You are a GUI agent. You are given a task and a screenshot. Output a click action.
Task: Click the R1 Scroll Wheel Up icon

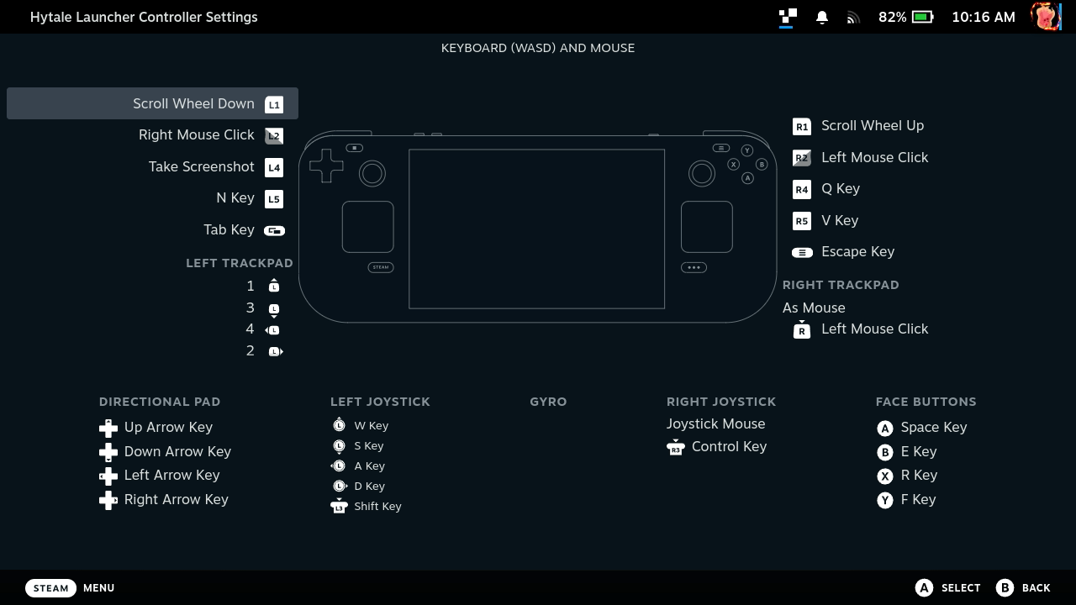[x=802, y=126]
